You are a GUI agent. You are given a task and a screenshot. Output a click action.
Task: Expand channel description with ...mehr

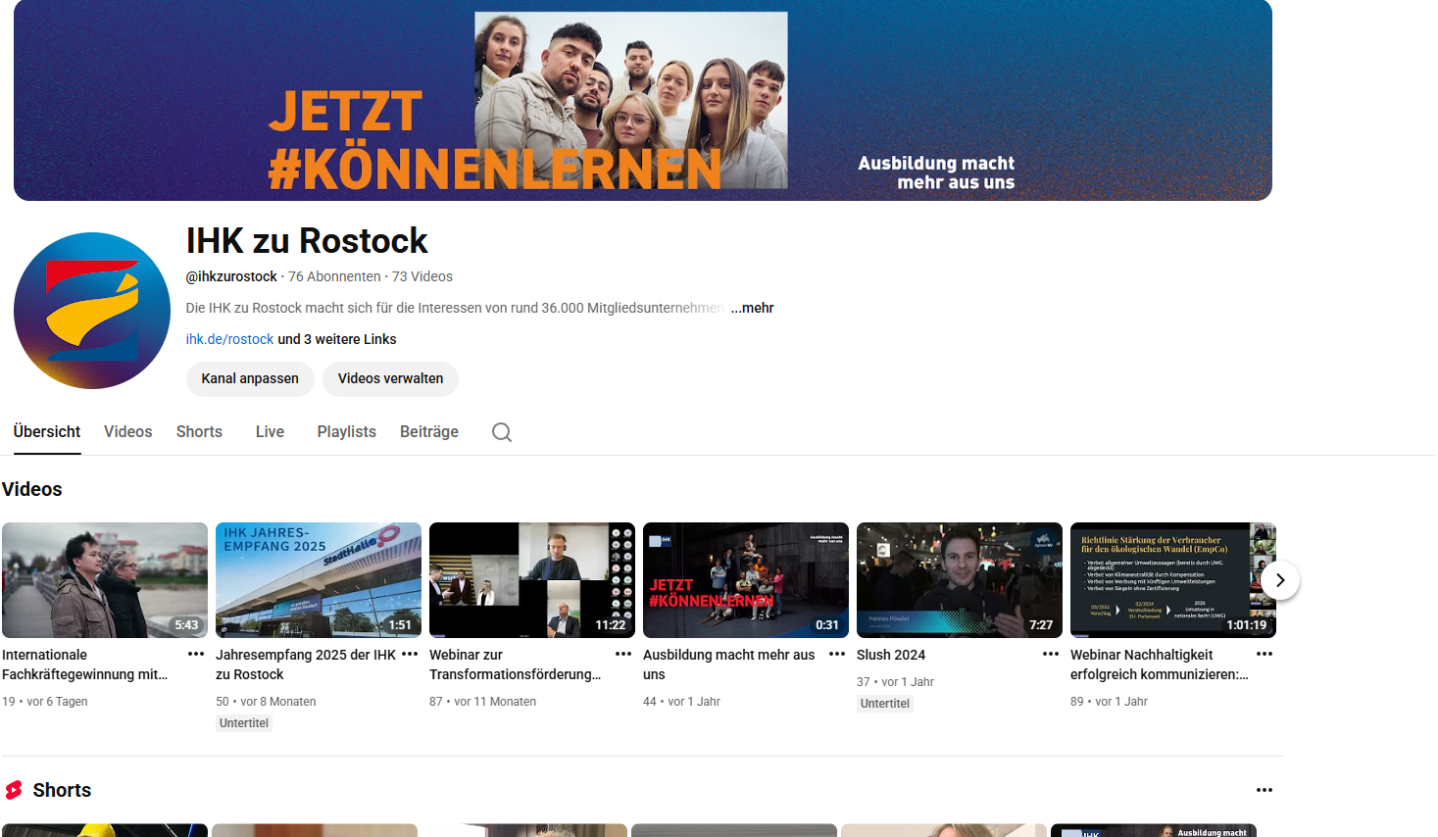click(752, 308)
